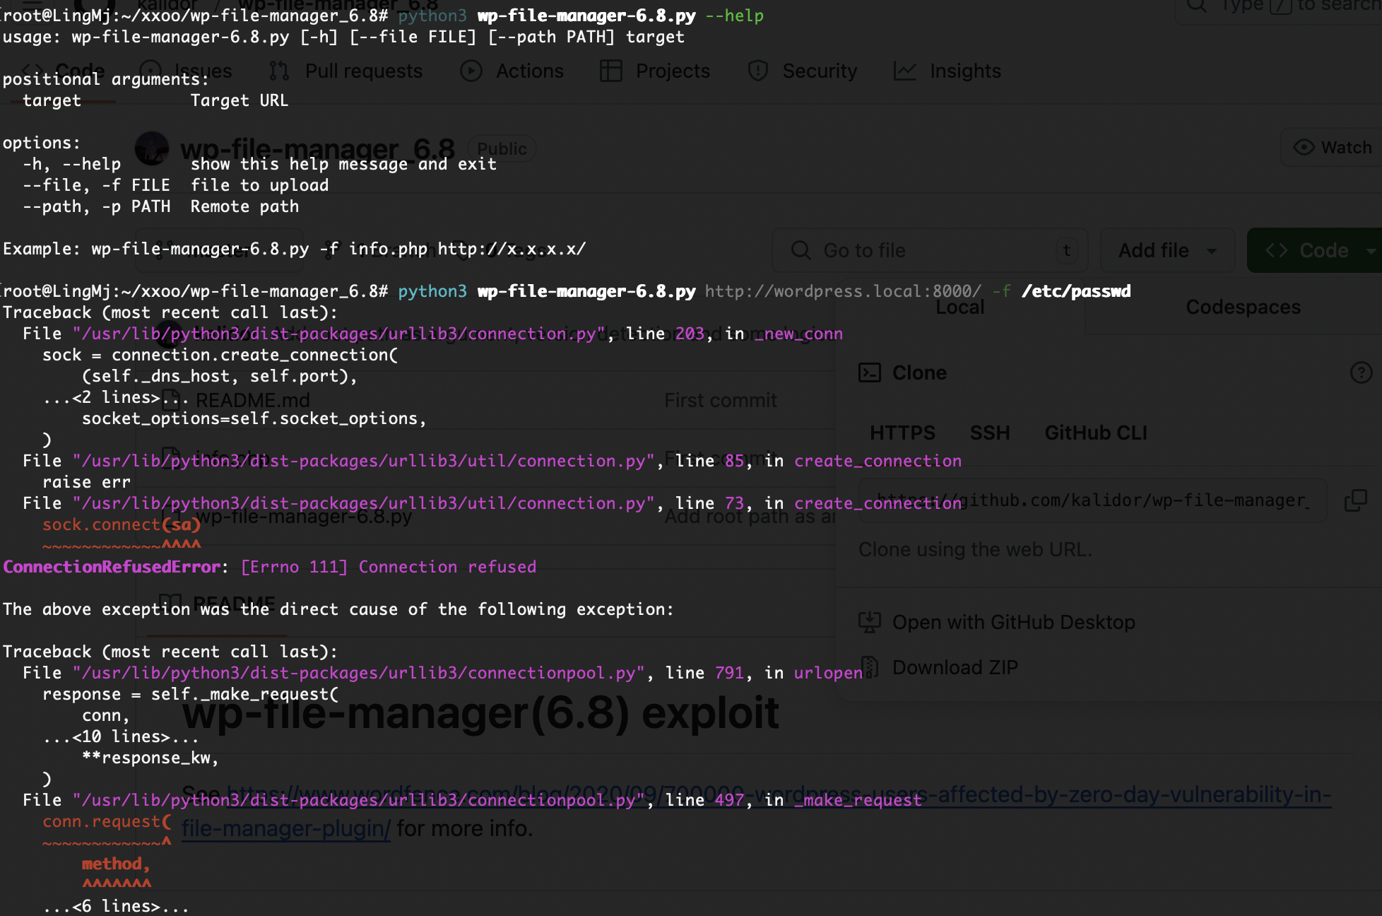Click 'Remote path' option description
This screenshot has width=1382, height=916.
tap(244, 206)
